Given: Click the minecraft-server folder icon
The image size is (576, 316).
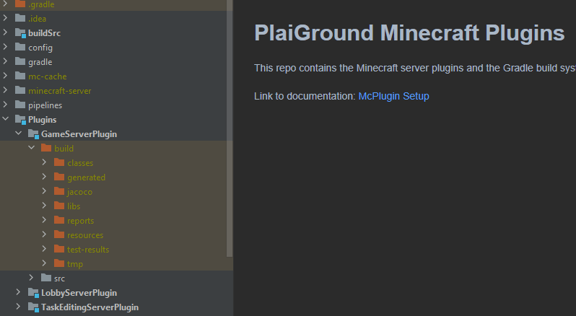Looking at the screenshot, I should [20, 90].
